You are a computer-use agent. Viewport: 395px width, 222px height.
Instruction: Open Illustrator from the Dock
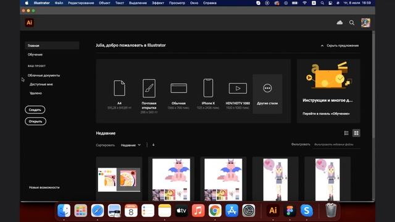click(x=273, y=210)
